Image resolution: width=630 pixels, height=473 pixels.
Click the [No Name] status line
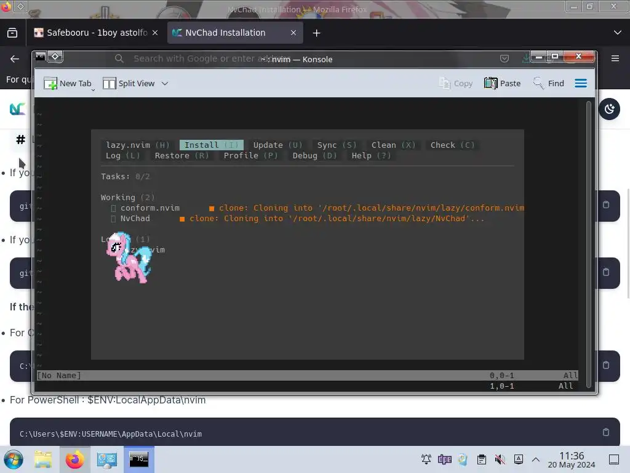(x=308, y=375)
